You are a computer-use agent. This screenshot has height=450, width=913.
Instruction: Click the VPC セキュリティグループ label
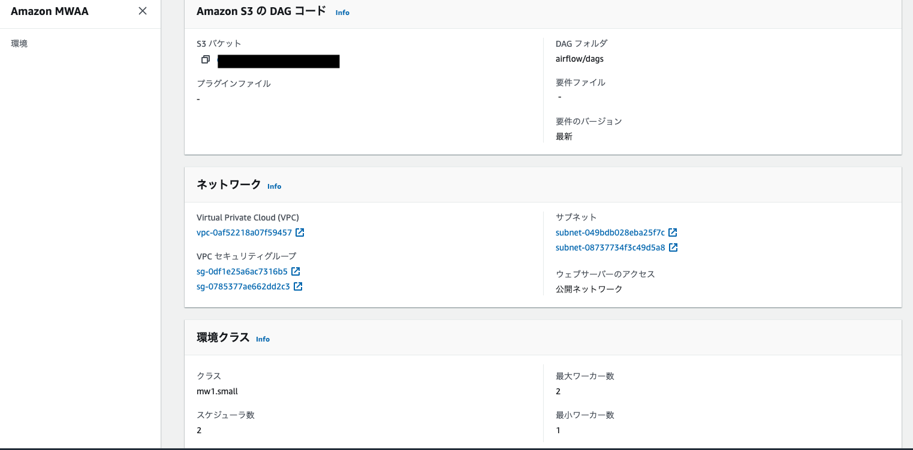click(246, 256)
